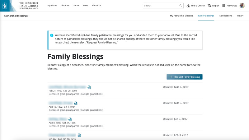Open blessing document for 1805–1885 ancestor
249x140 pixels.
(x=70, y=119)
